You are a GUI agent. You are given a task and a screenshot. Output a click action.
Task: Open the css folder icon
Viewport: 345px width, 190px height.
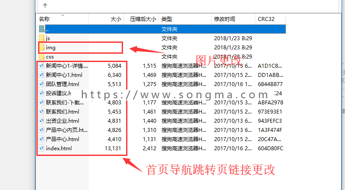42,57
